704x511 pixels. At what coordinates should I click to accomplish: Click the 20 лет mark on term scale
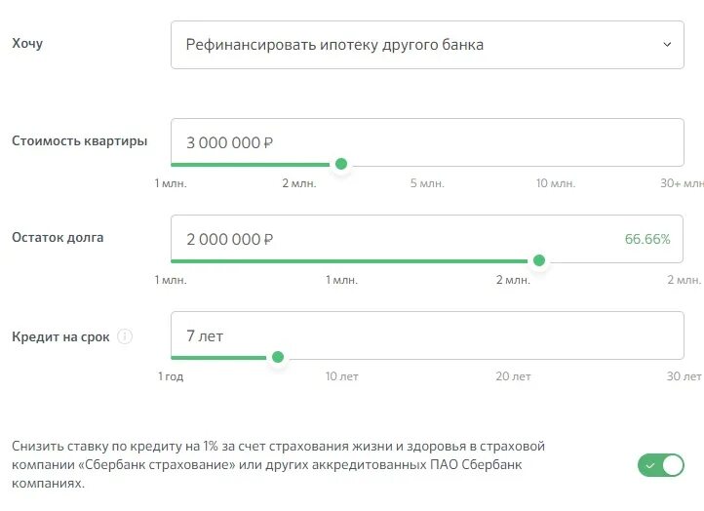coord(513,376)
